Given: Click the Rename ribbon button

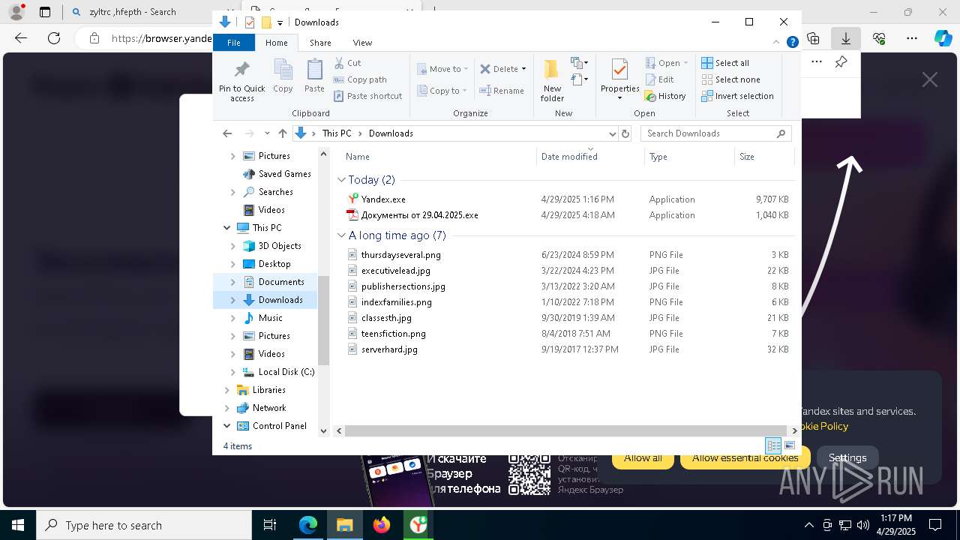Looking at the screenshot, I should pyautogui.click(x=502, y=91).
